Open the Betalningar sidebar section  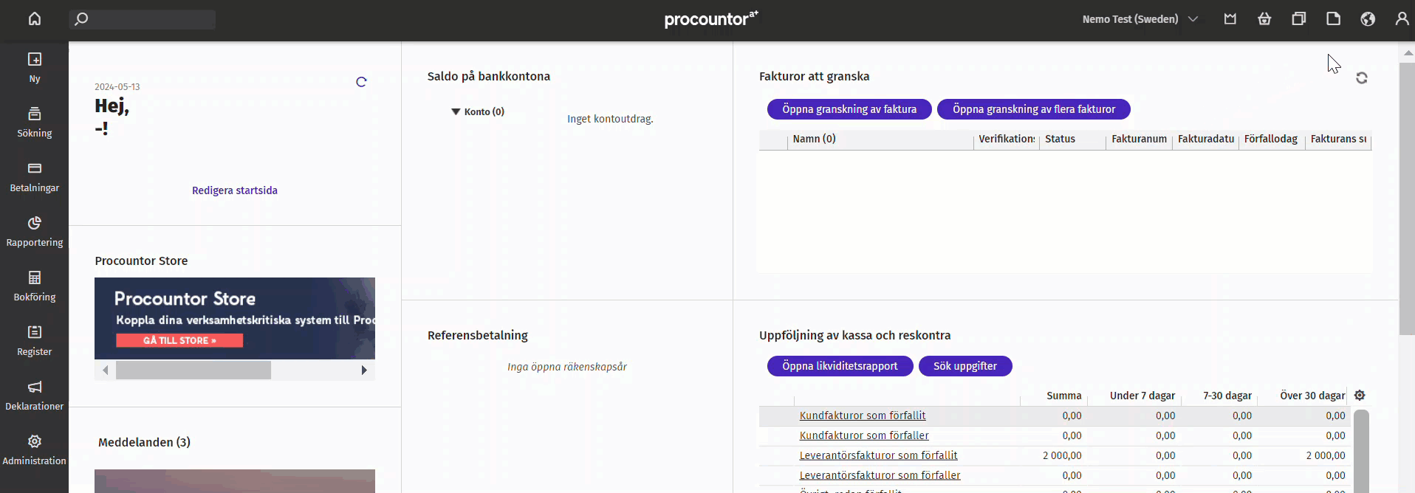click(35, 176)
